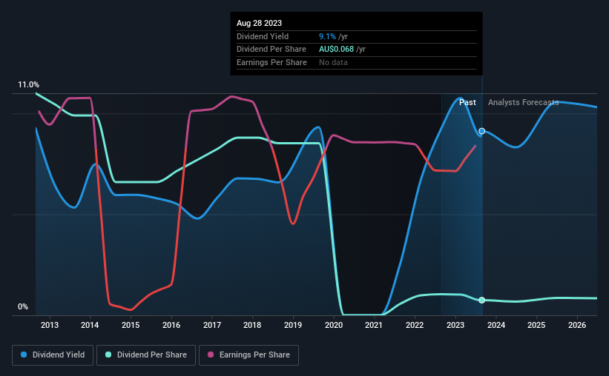Click the 2020 x-axis label
609x376 pixels.
tap(334, 325)
